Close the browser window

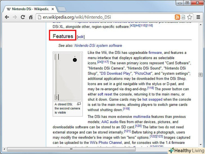click(x=198, y=3)
